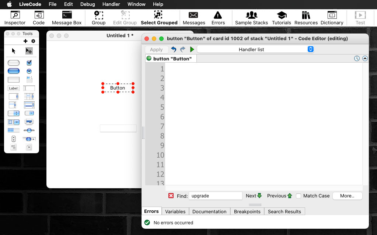Image resolution: width=377 pixels, height=235 pixels.
Task: Pick the push button control tool
Action: coord(14,63)
